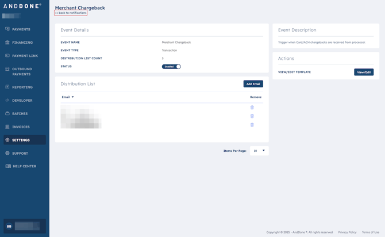Open the user profile menu at bottom
The width and height of the screenshot is (385, 237).
pos(25,226)
